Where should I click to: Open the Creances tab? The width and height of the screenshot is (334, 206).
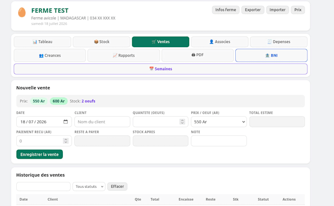click(x=50, y=56)
